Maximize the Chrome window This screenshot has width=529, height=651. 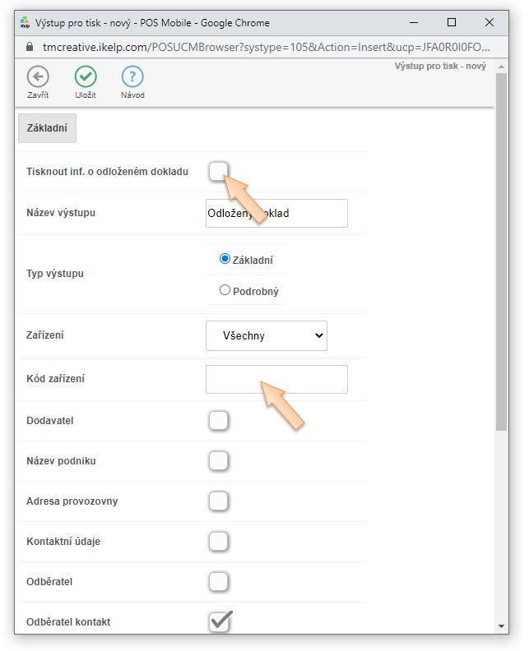tap(452, 22)
